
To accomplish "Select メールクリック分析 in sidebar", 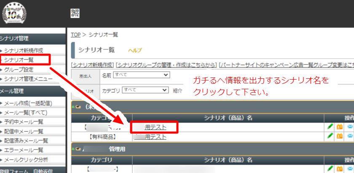I will 26,160.
